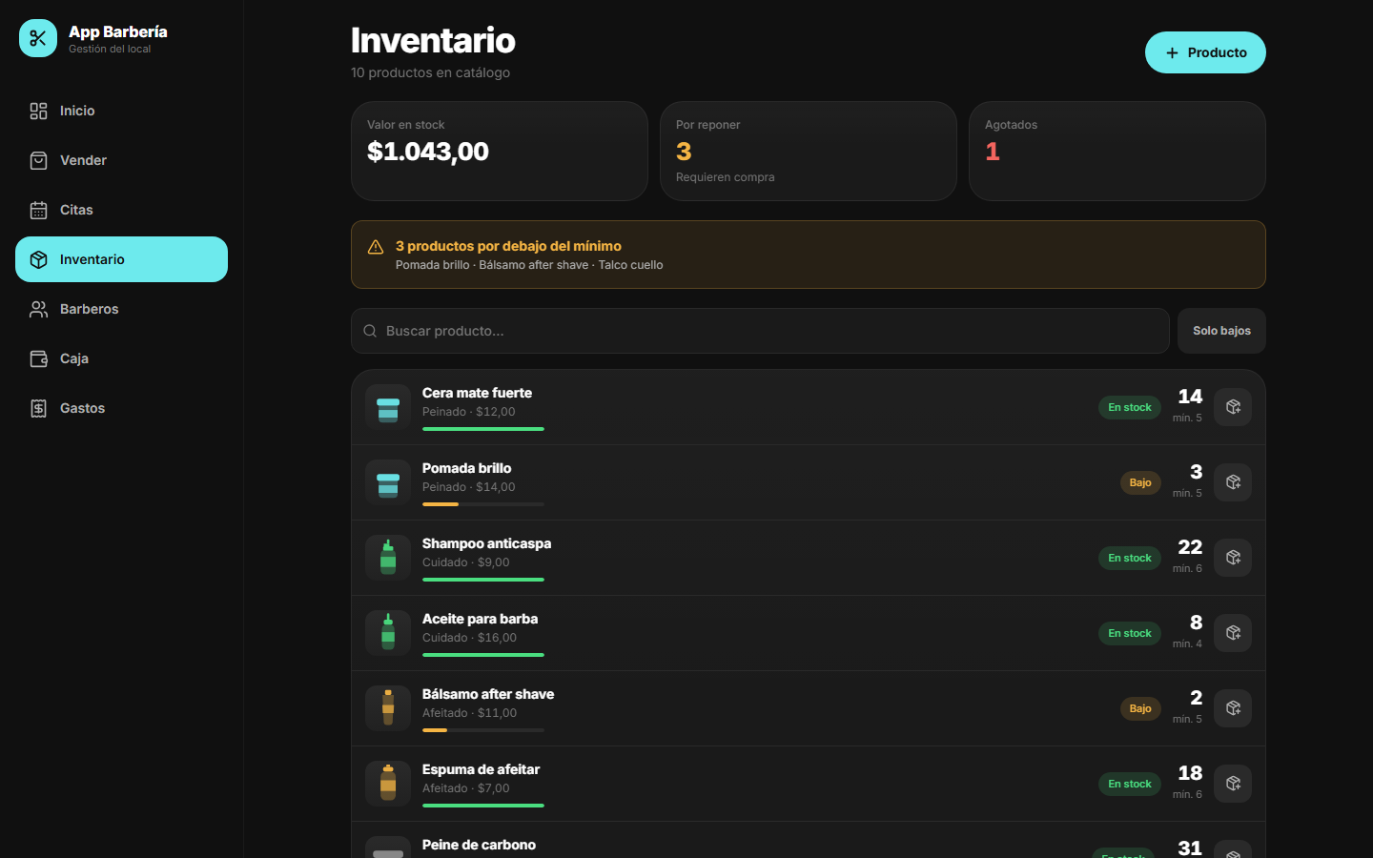1373x858 pixels.
Task: Click the Bajo badge on Pomada brillo
Action: 1140,482
